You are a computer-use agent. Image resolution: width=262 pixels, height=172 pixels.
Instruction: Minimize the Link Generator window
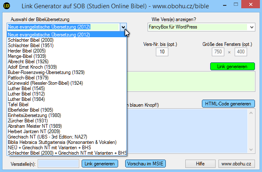point(225,5)
